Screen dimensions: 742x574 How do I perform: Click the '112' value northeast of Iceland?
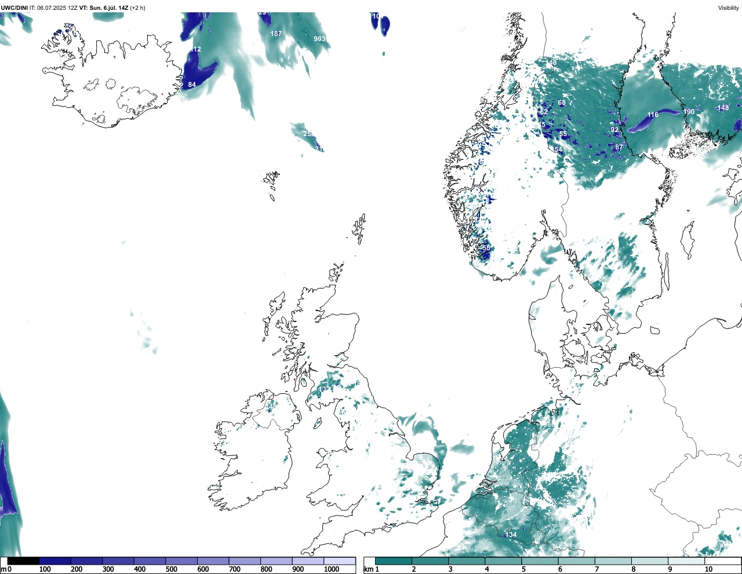tap(195, 49)
